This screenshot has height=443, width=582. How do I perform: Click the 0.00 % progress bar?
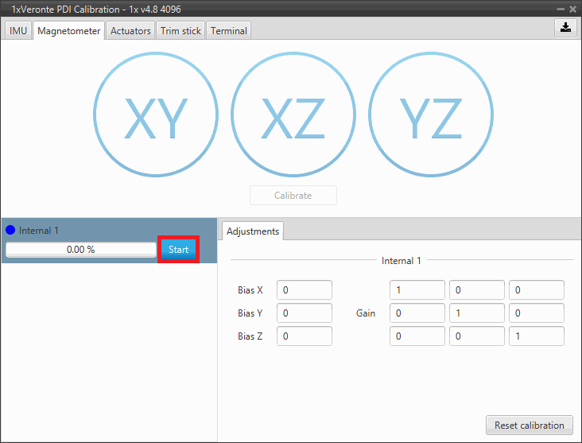[81, 250]
